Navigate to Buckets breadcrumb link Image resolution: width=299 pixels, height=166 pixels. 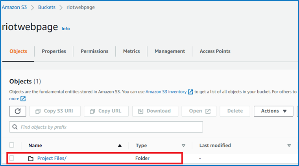tap(47, 7)
